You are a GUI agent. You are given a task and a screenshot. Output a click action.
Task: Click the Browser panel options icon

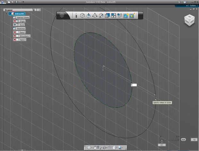click(x=34, y=10)
